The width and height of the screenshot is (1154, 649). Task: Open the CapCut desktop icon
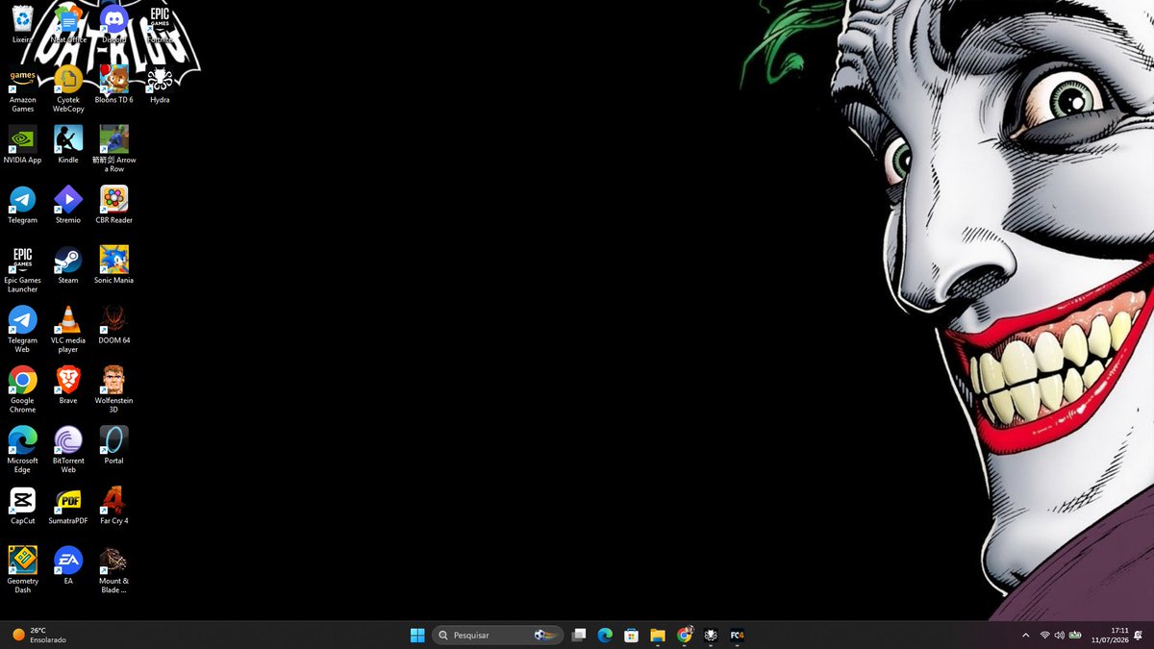coord(22,506)
